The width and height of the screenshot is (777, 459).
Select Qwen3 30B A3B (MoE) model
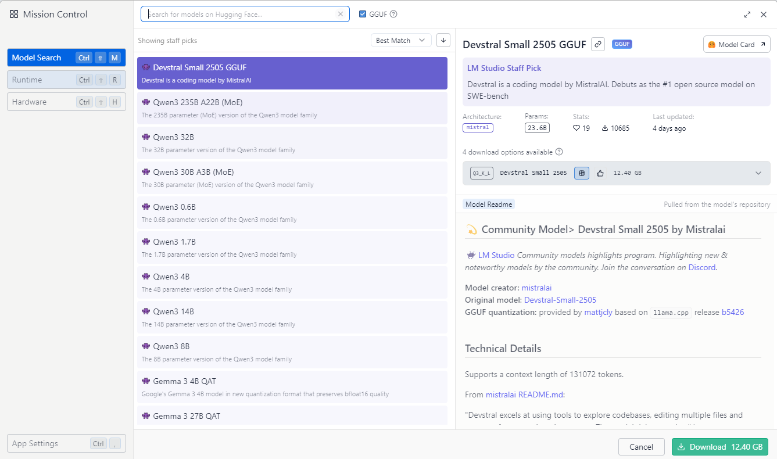point(292,177)
